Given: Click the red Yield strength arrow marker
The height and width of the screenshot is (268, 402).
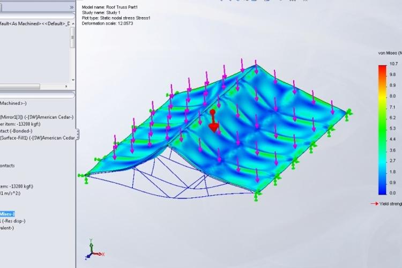Looking at the screenshot, I should coord(375,204).
